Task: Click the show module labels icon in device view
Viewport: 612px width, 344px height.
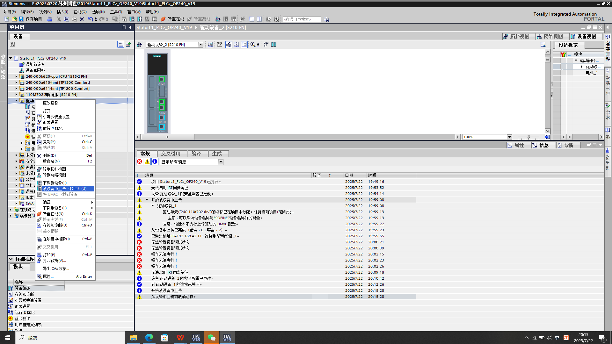Action: click(210, 45)
